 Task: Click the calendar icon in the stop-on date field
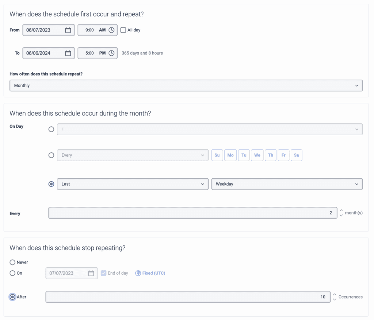91,273
